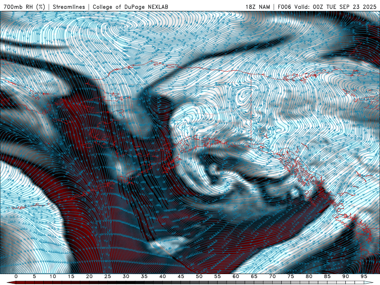Click the "F006" forecast hour text
This screenshot has height=285, width=380.
tap(285, 7)
